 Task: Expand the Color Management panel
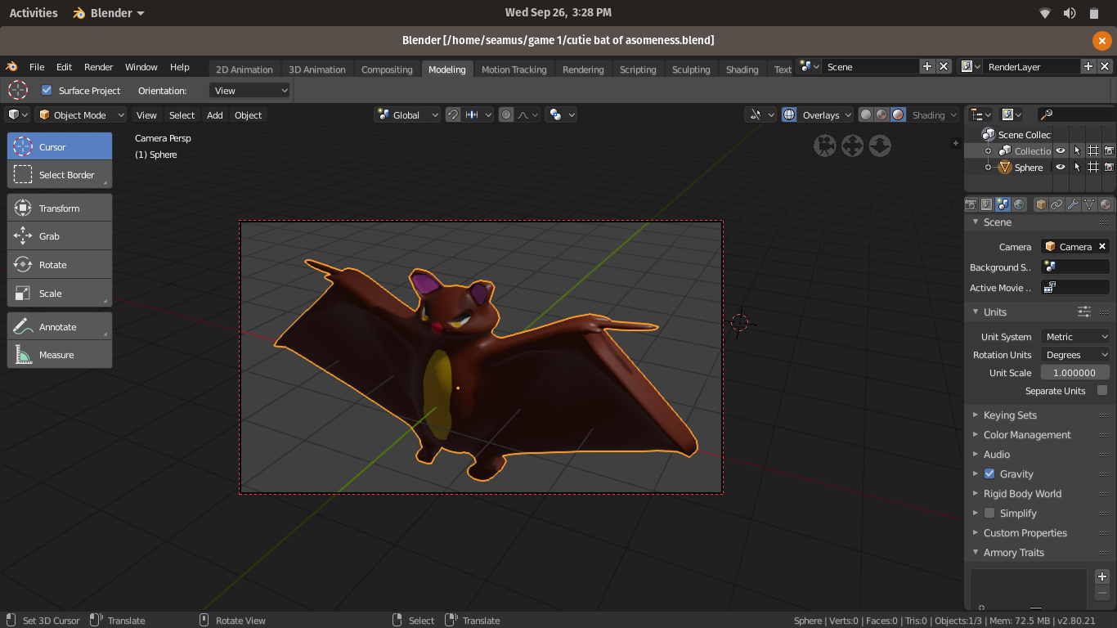(x=1026, y=435)
